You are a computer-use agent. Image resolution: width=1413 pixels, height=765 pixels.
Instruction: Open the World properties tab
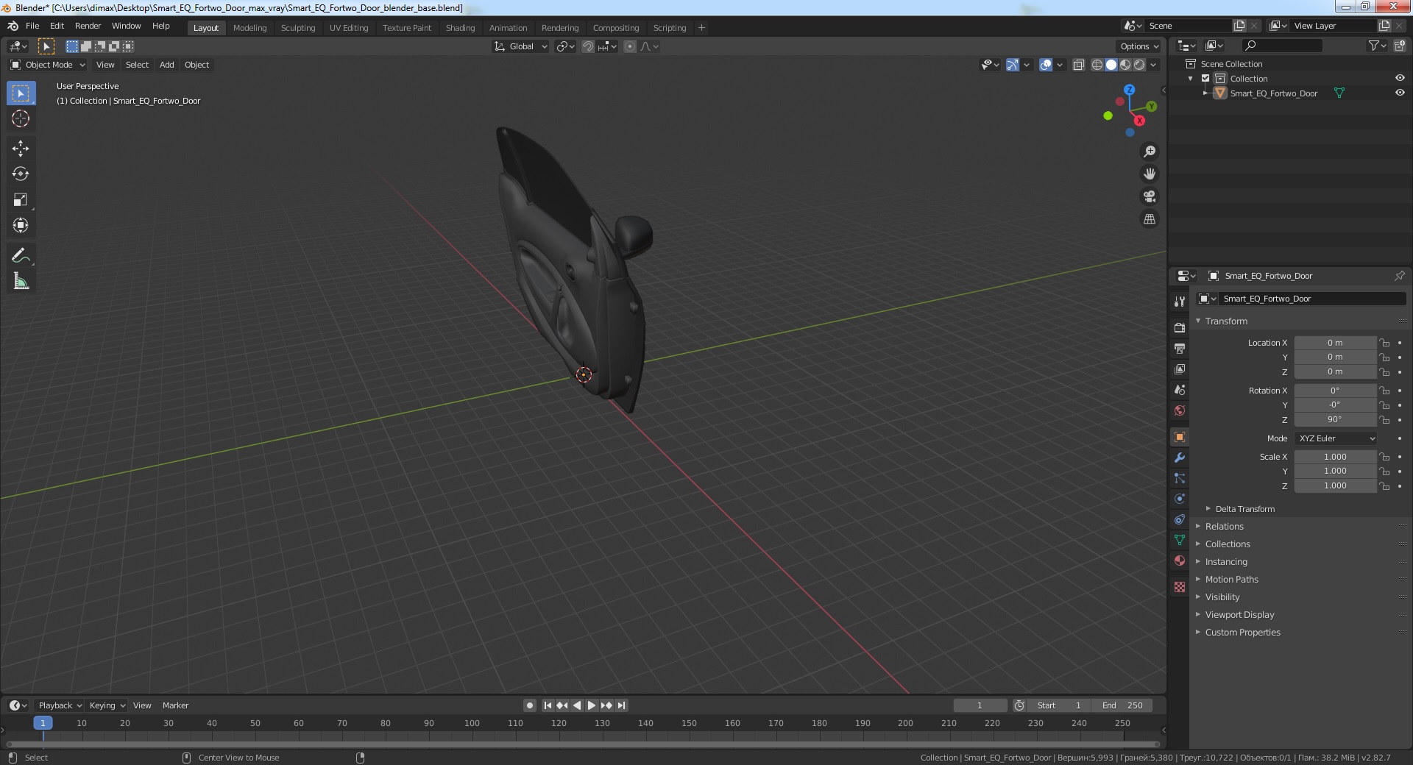tap(1180, 410)
